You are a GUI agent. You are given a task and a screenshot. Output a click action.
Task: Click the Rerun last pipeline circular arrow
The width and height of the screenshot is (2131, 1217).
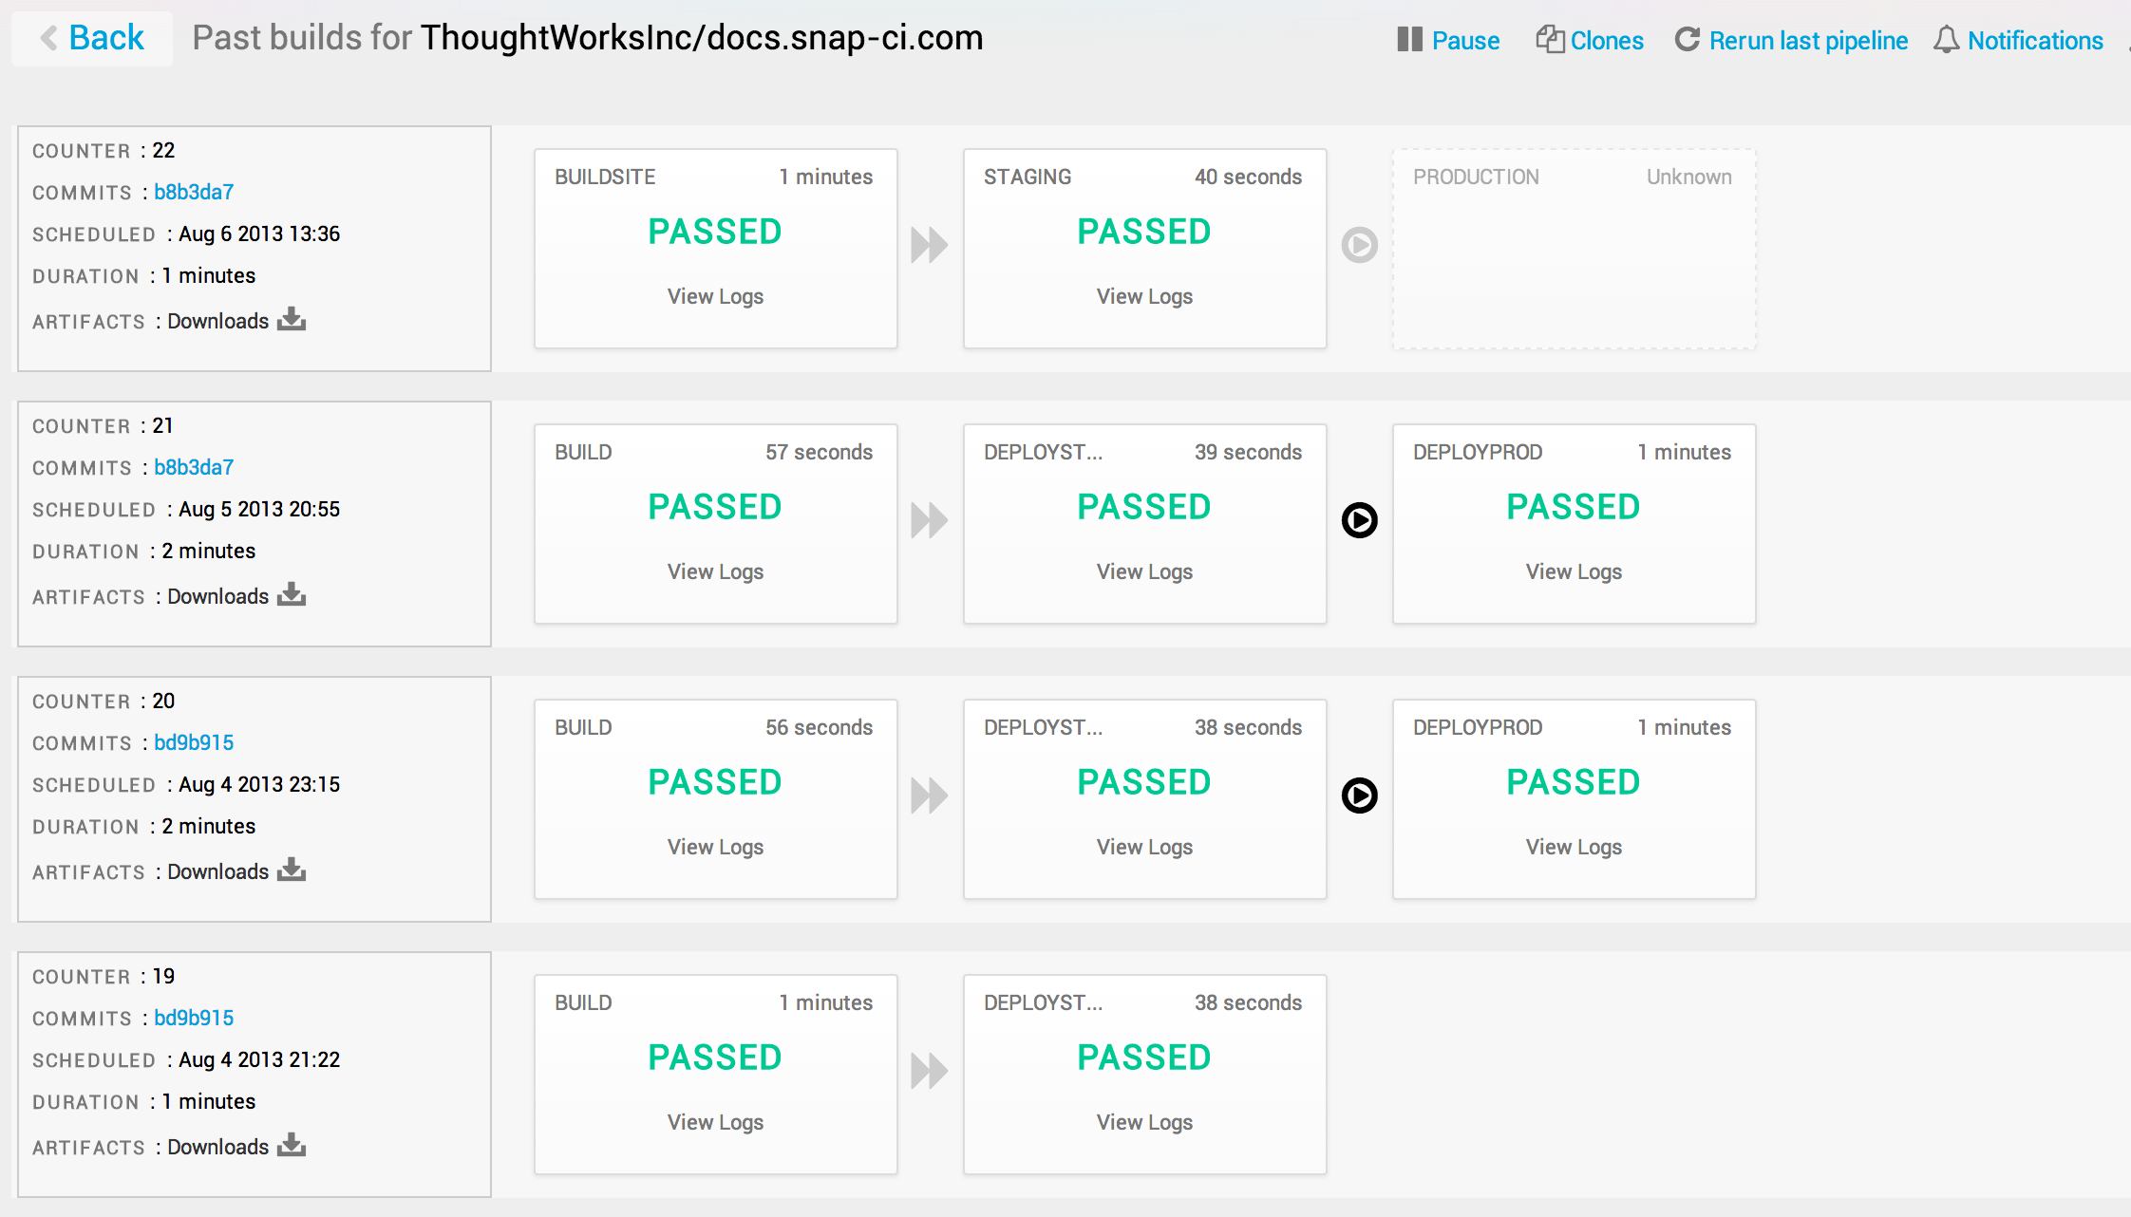tap(1688, 40)
